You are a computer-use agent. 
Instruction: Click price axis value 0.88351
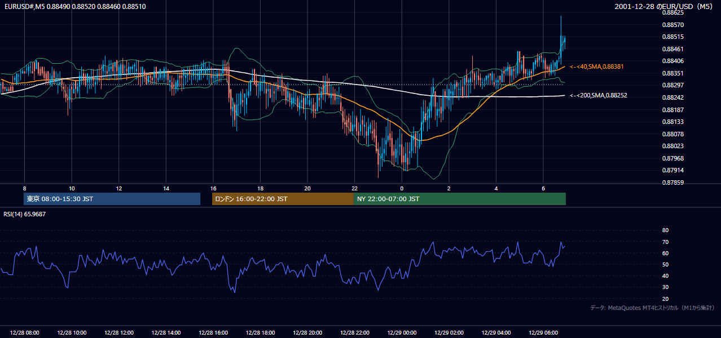click(x=672, y=73)
